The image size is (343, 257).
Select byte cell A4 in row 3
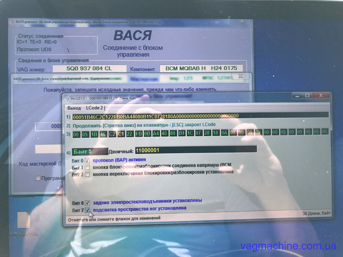(156, 133)
